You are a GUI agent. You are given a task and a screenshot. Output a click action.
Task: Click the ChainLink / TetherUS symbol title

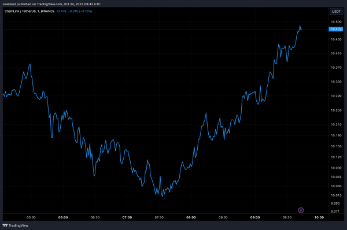point(29,11)
